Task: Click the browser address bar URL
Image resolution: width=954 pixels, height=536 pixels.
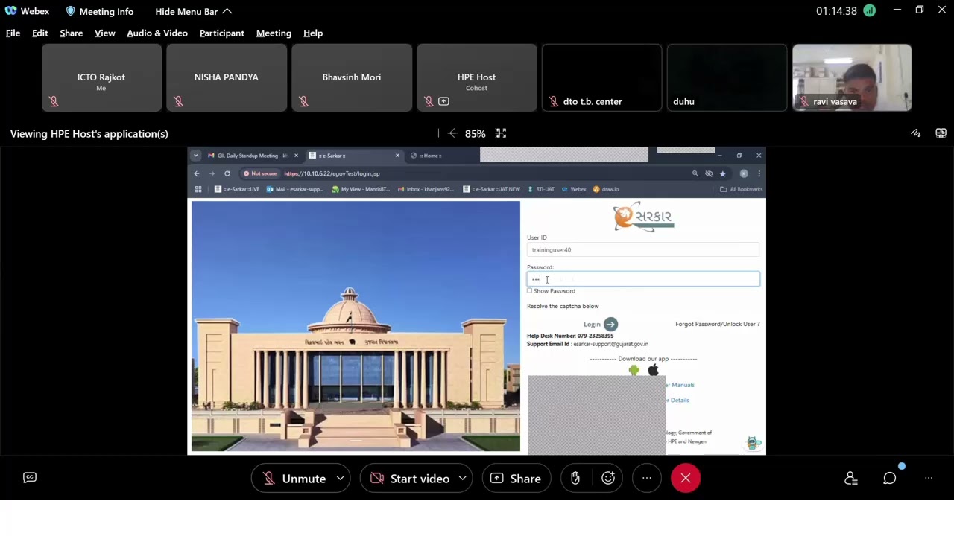Action: coord(332,173)
